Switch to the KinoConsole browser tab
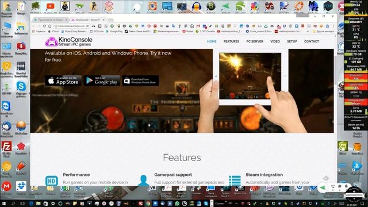The image size is (368, 207). (88, 20)
